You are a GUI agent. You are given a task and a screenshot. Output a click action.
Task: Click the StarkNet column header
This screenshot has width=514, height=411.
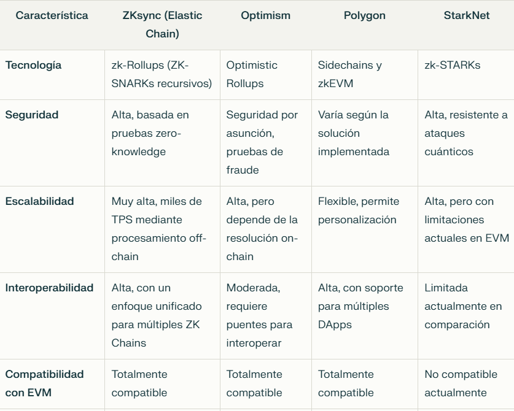pos(466,16)
